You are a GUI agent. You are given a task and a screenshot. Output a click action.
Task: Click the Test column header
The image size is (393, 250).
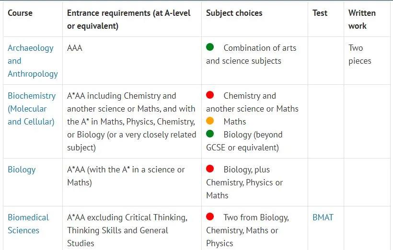[x=320, y=13]
